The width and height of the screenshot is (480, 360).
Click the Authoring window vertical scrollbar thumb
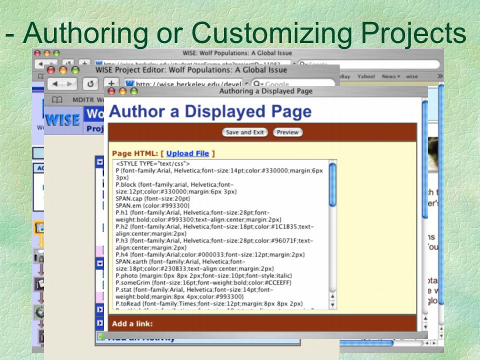pos(424,159)
